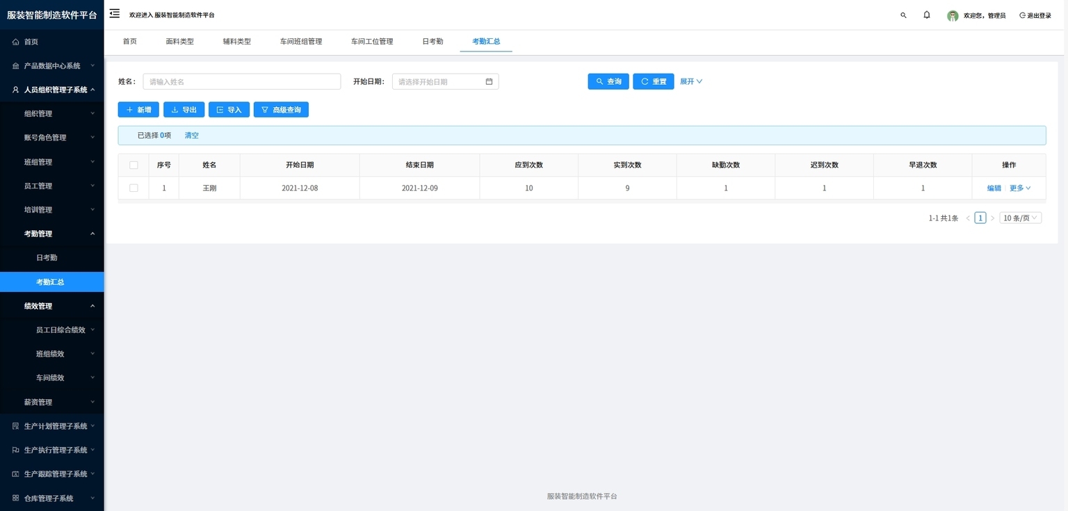Switch to the 面料类型 tab
The height and width of the screenshot is (511, 1068).
click(x=180, y=42)
